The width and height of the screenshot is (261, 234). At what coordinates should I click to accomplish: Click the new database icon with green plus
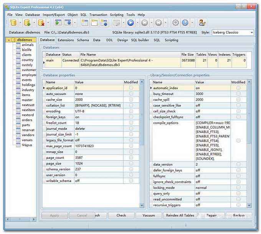27,23
